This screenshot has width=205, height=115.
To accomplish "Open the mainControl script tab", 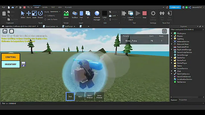I will pyautogui.click(x=50, y=26).
